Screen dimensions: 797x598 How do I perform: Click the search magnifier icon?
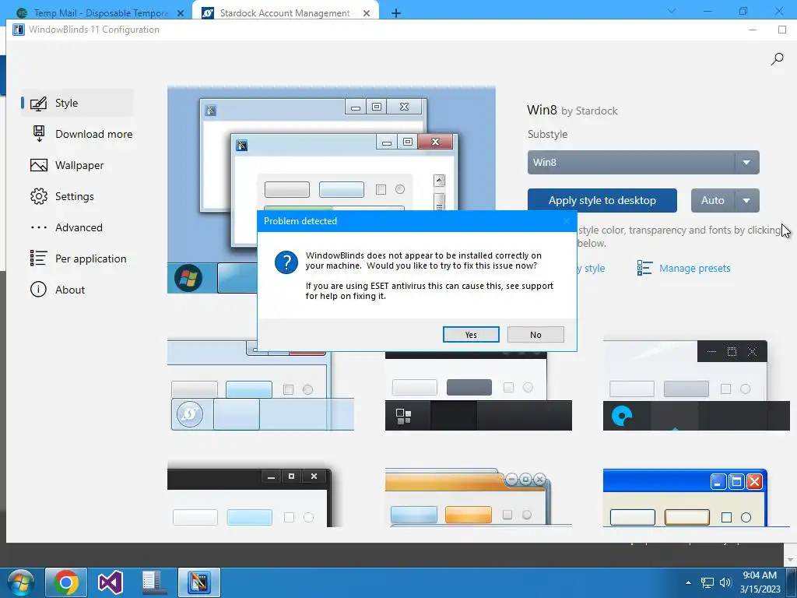[x=777, y=59]
